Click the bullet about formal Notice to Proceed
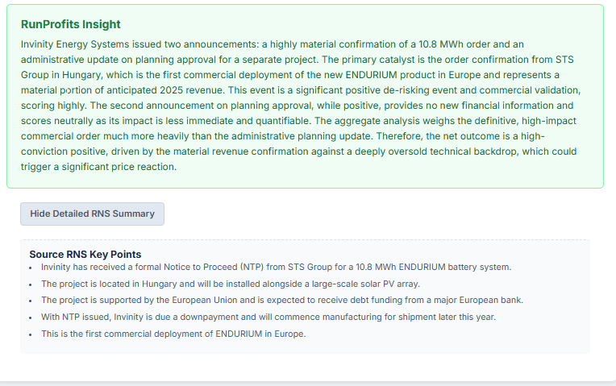The image size is (616, 386). click(277, 267)
